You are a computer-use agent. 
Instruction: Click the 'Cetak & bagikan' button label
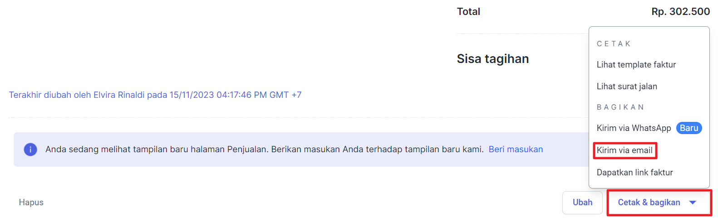[649, 203]
